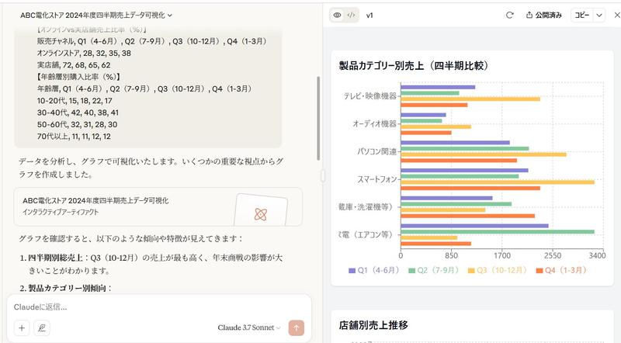Focus the Claudeに返信 input field
This screenshot has width=621, height=343.
click(x=158, y=307)
